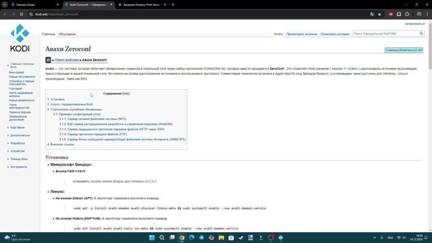Screen dimensions: 432x243
Task: Switch to the Загрузки Bonjour Print Services tab
Action: tap(141, 5)
